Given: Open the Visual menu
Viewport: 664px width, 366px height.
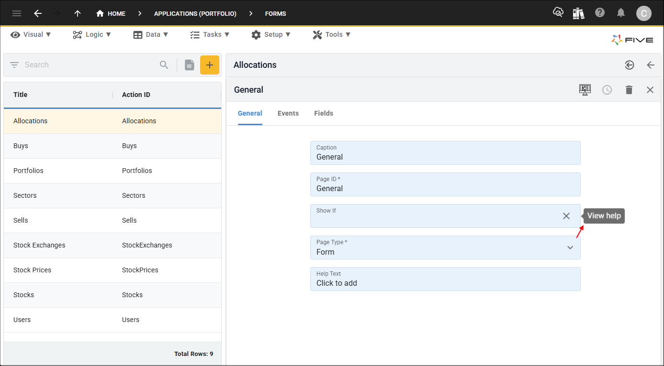Looking at the screenshot, I should click(31, 34).
